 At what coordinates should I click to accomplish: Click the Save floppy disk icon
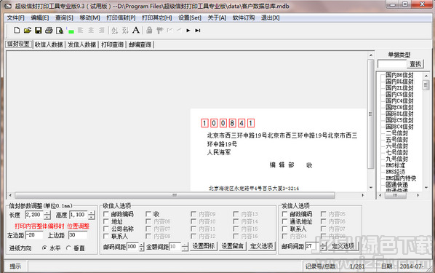tap(39, 31)
